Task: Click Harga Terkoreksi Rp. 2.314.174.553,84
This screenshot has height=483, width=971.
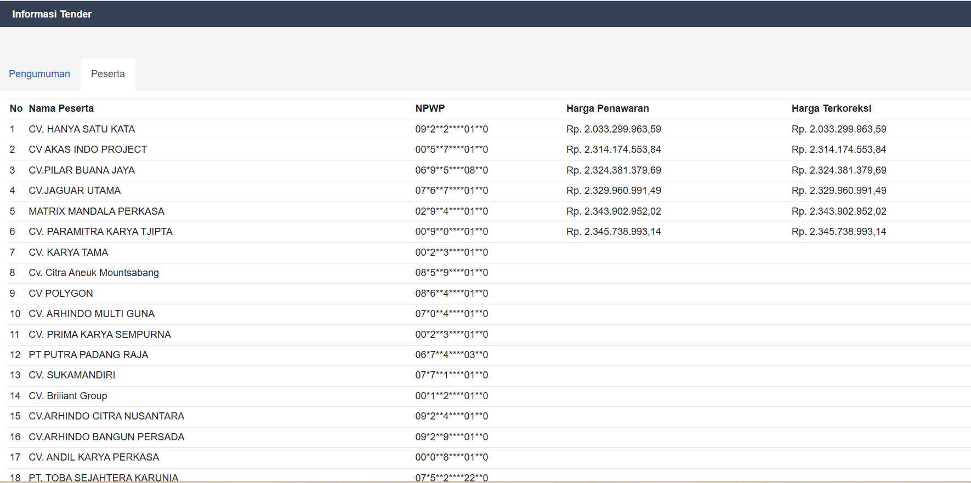Action: click(x=839, y=150)
